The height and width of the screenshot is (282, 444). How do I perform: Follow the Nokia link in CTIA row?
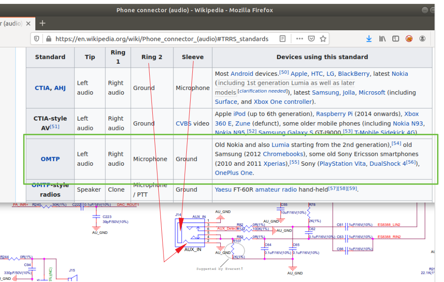tap(400, 74)
